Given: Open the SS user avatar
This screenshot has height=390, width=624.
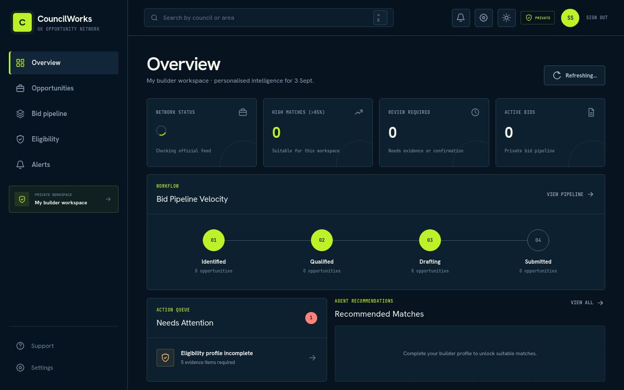Looking at the screenshot, I should [570, 18].
